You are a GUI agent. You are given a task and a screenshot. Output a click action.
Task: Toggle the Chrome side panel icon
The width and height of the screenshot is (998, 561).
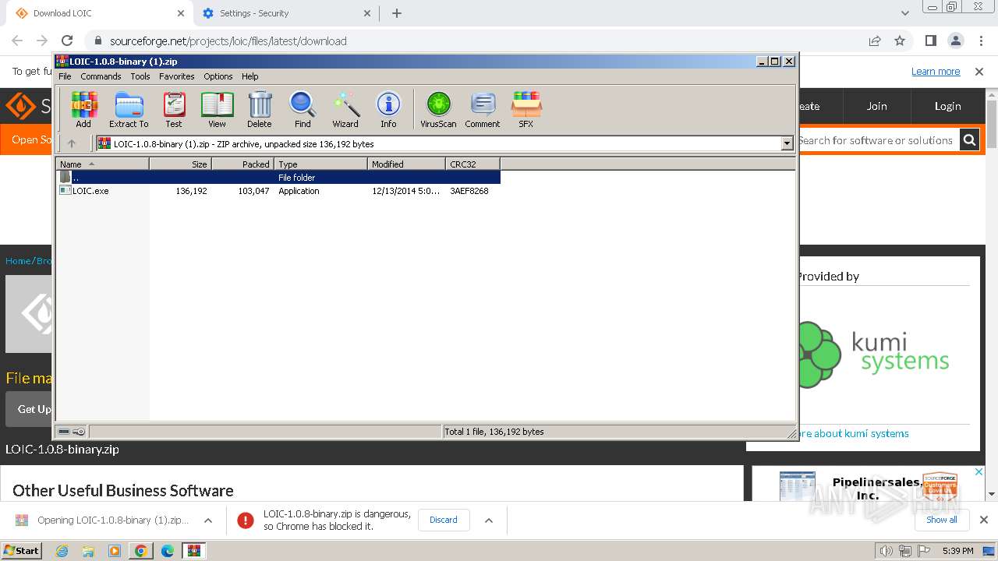click(x=931, y=41)
